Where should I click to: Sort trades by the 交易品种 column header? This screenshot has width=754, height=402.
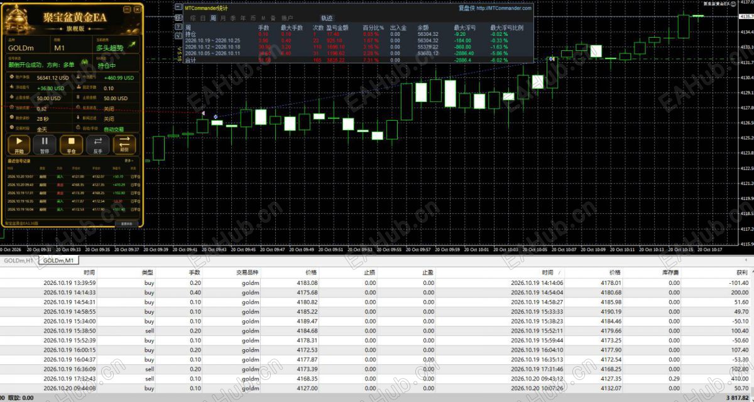(247, 272)
